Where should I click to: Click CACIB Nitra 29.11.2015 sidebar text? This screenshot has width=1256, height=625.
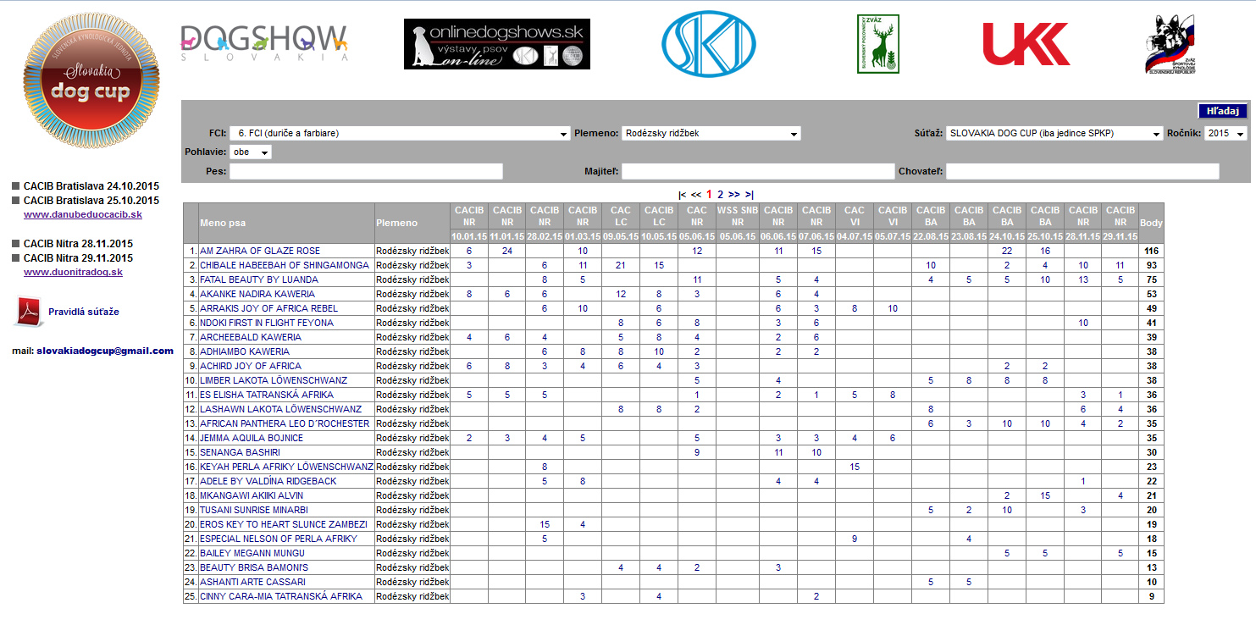tap(78, 258)
